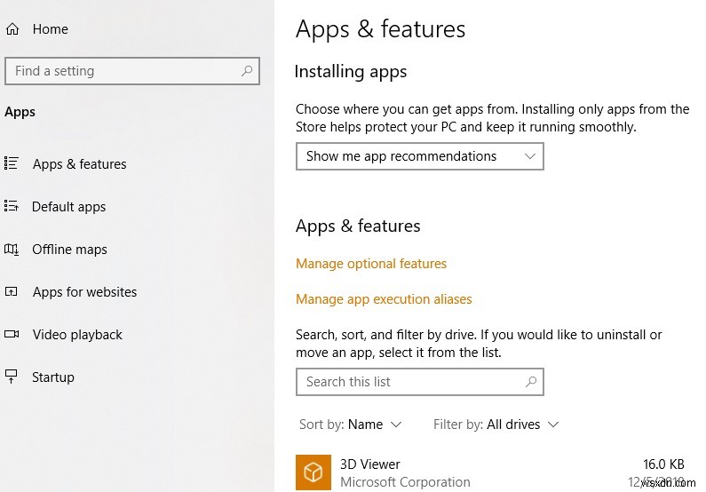
Task: Click the 3D Viewer orange cube icon
Action: 313,472
